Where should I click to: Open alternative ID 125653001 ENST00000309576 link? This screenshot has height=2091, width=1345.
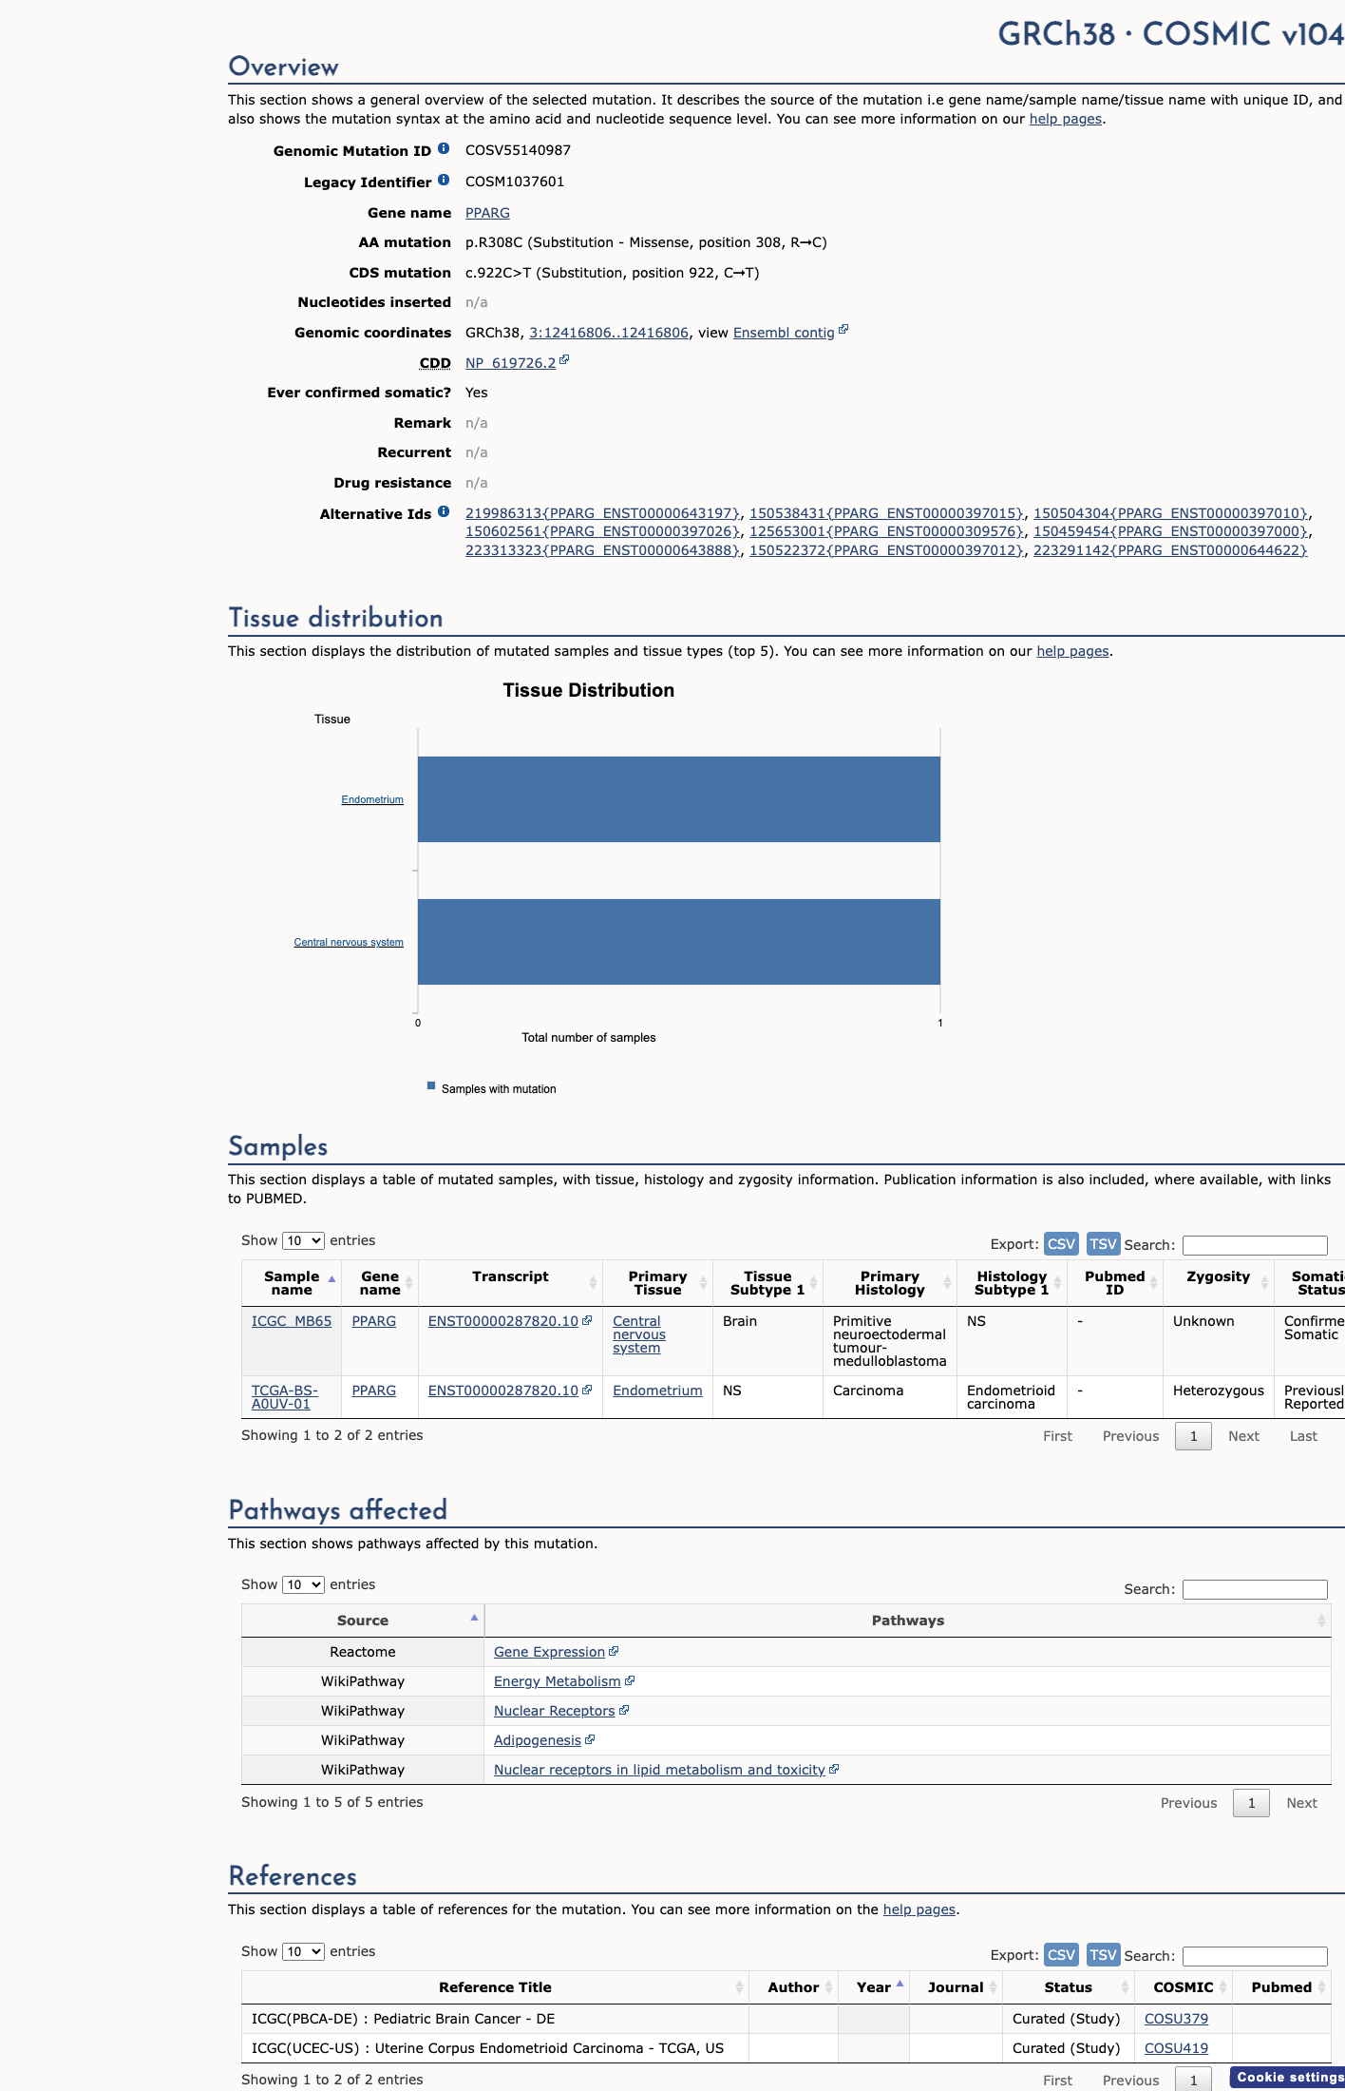(x=886, y=531)
